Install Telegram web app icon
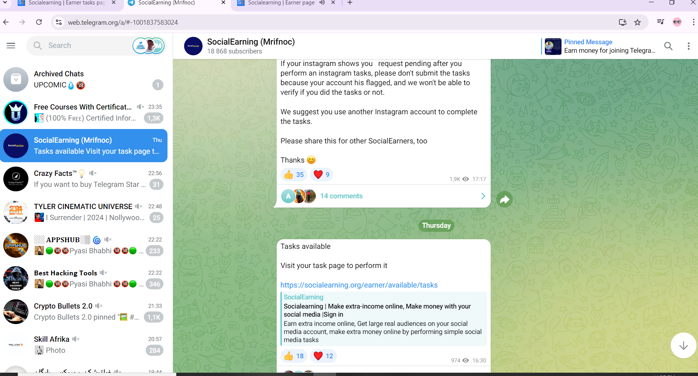Image resolution: width=698 pixels, height=376 pixels. click(623, 22)
